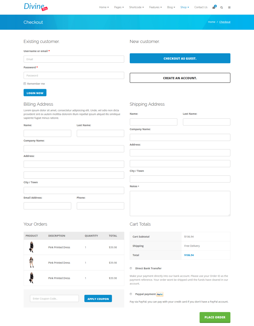Image resolution: width=254 pixels, height=326 pixels.
Task: Open the Pages dropdown
Action: [119, 7]
